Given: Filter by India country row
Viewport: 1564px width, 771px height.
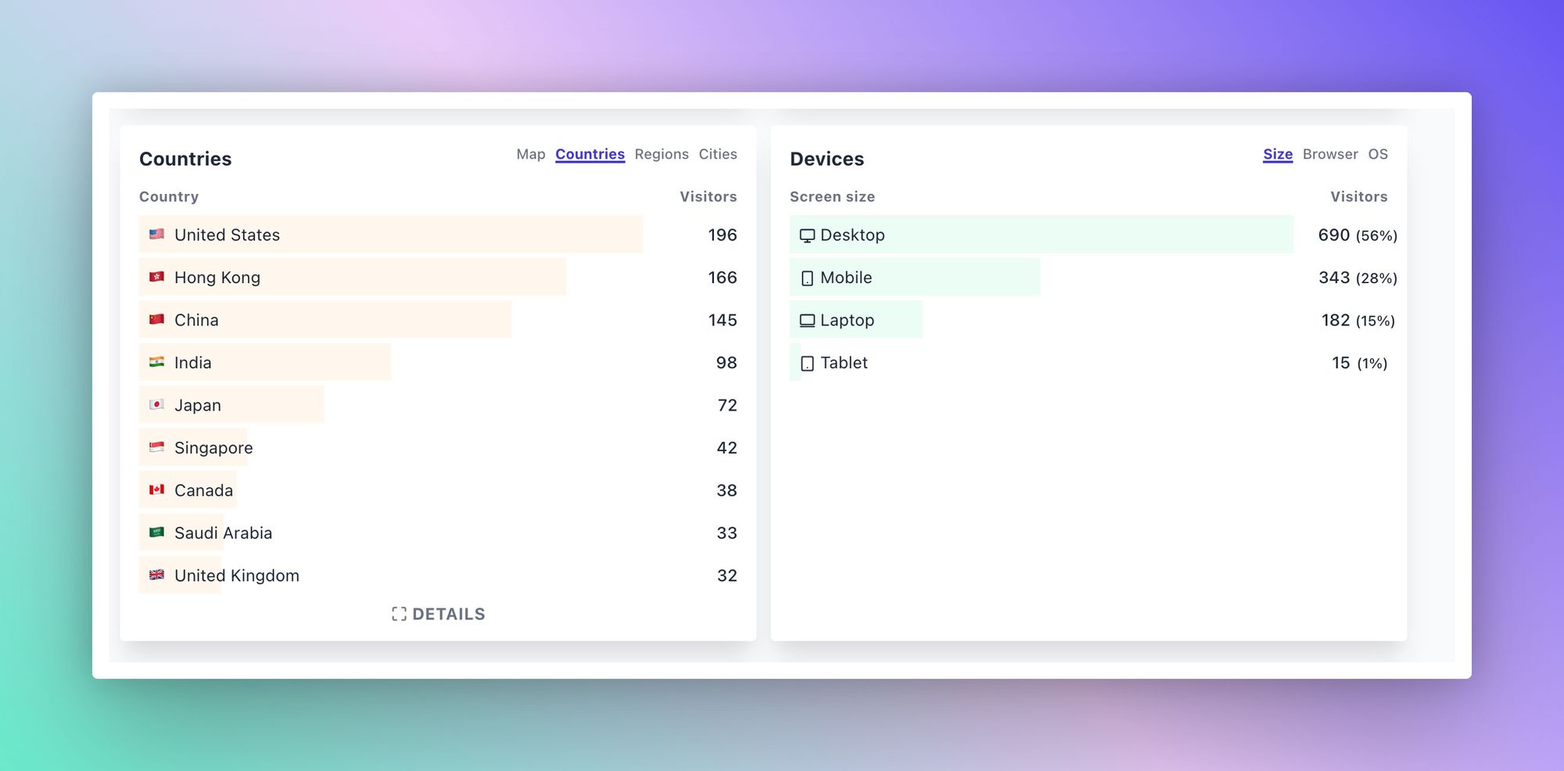Looking at the screenshot, I should tap(438, 362).
